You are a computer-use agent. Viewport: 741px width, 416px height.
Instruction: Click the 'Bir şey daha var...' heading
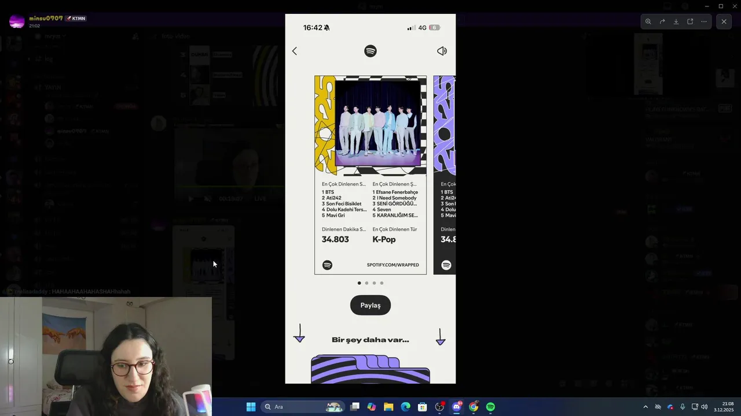pos(370,340)
